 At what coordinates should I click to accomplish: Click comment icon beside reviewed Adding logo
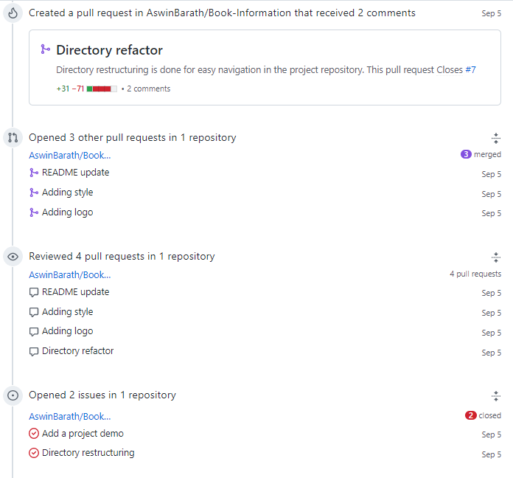[34, 332]
